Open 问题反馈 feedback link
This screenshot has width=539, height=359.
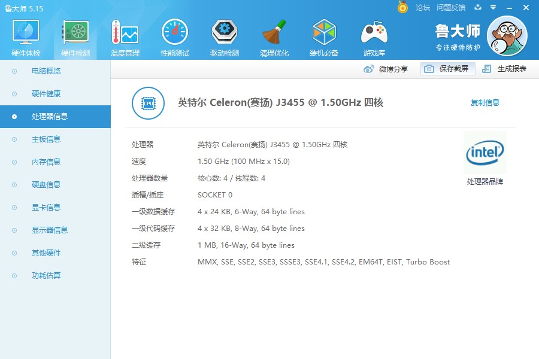(x=450, y=8)
